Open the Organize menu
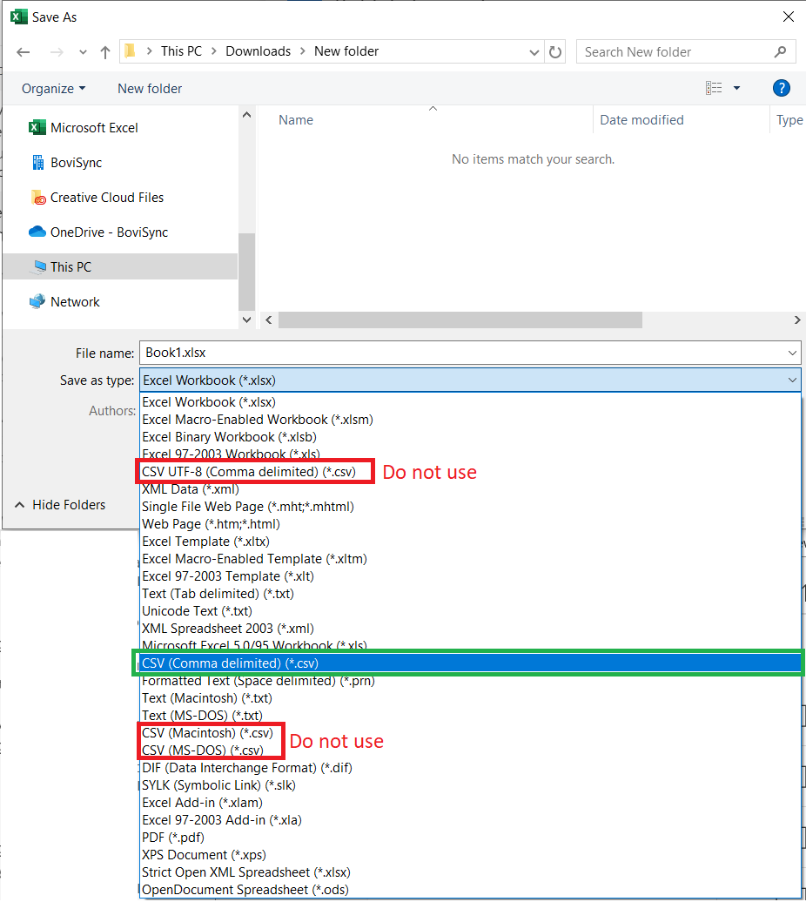Viewport: 806px width, 902px height. click(x=53, y=89)
